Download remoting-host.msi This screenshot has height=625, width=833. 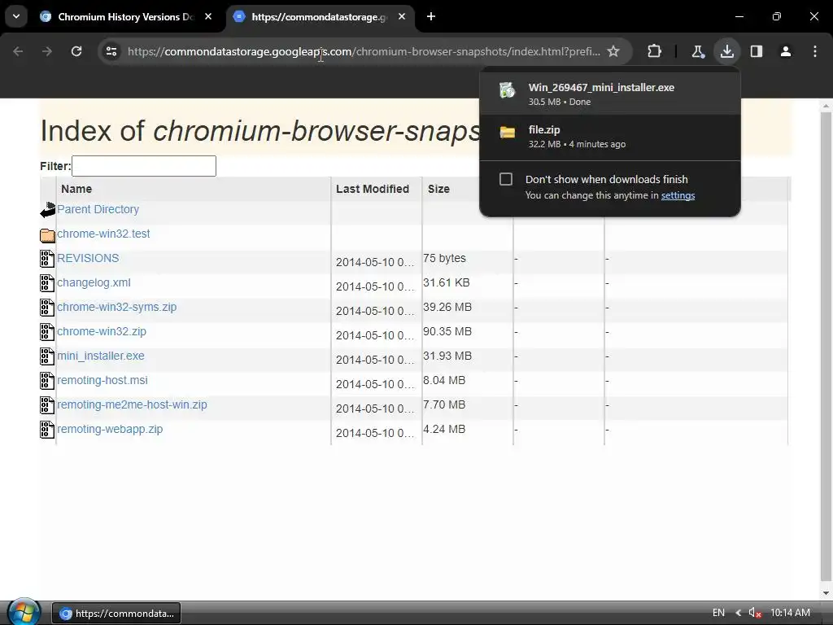coord(102,381)
